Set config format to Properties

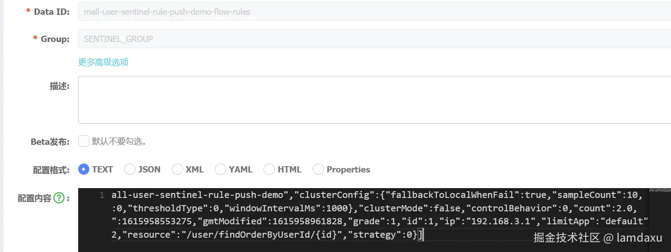(x=318, y=169)
